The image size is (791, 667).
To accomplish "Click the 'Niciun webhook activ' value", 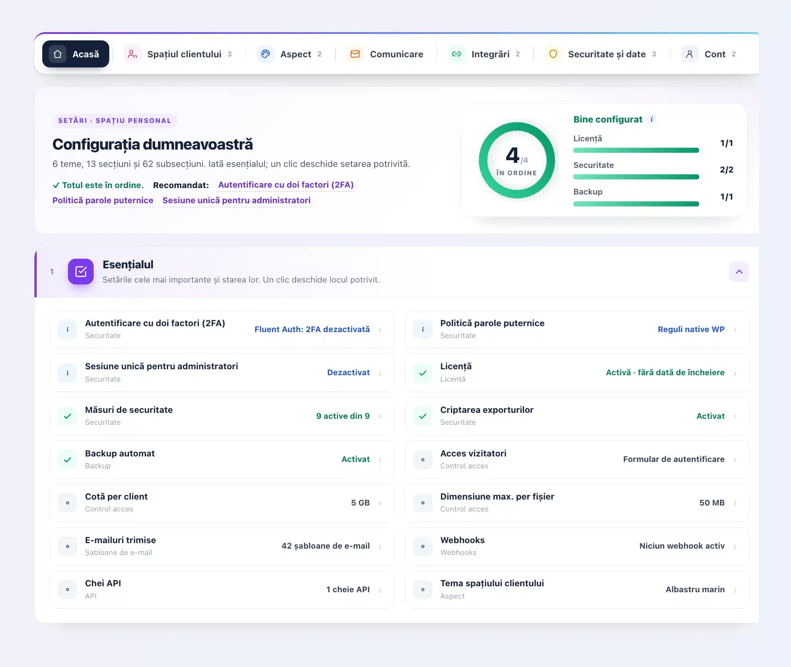I will click(682, 546).
